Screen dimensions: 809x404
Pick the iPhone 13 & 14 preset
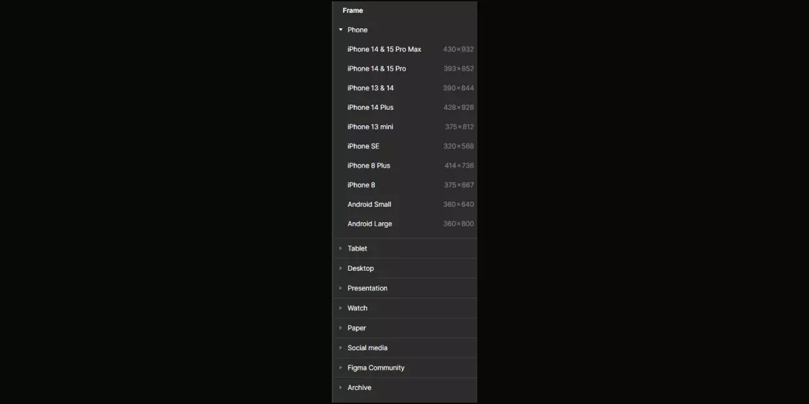[x=404, y=88]
